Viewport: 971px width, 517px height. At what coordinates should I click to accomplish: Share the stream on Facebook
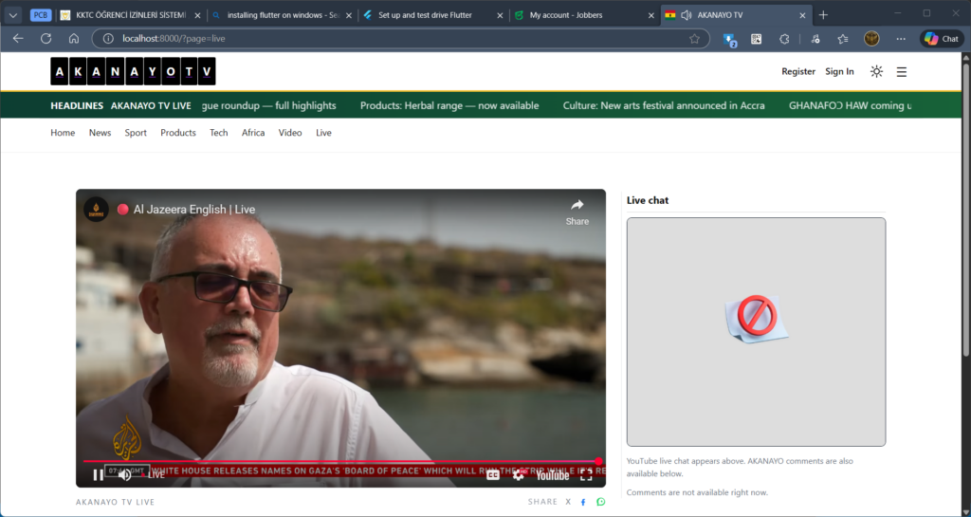[x=583, y=502]
